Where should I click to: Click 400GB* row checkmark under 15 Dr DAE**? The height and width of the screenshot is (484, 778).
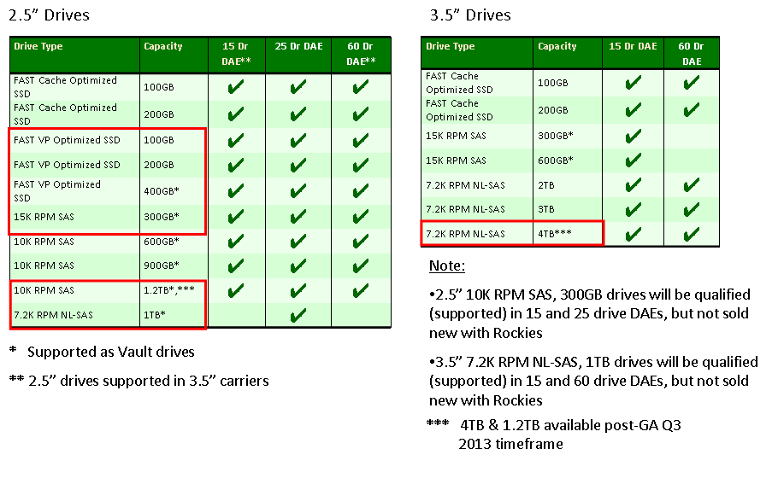point(236,190)
